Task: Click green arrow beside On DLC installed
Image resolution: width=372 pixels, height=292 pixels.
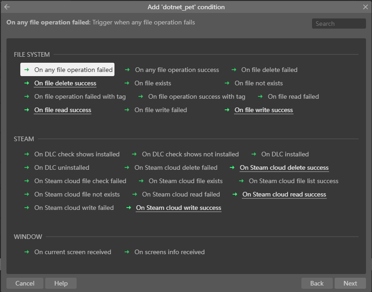Action: coord(254,154)
